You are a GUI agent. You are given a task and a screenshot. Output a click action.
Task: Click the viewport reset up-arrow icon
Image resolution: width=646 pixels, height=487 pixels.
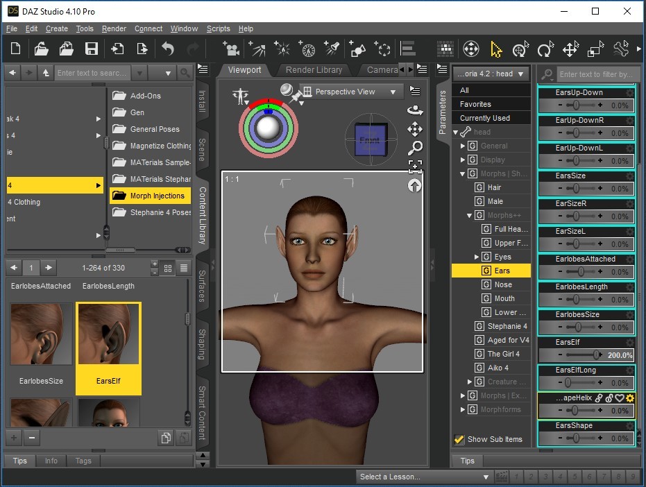[414, 186]
